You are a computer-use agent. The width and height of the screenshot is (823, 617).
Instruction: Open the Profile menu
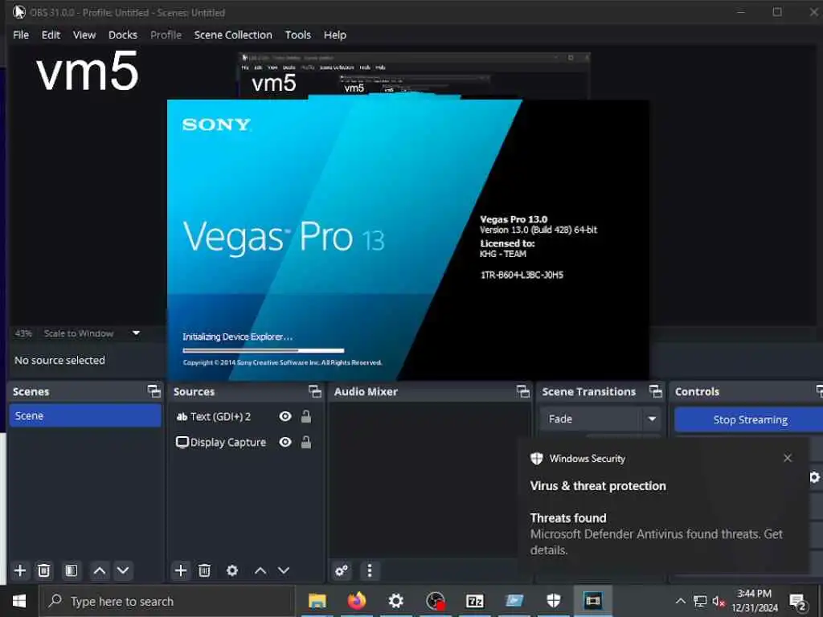click(x=166, y=35)
